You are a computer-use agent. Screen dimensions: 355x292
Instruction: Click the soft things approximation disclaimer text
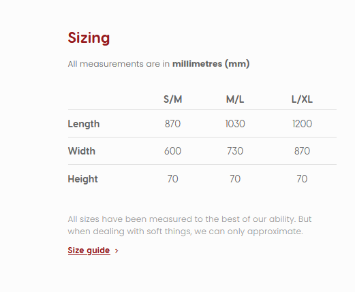(189, 225)
